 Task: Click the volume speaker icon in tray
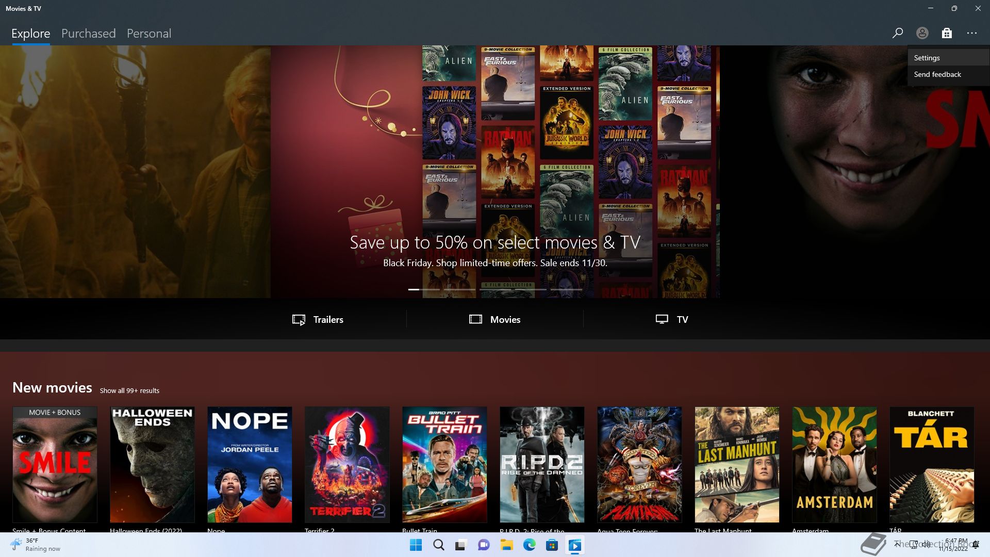point(927,544)
